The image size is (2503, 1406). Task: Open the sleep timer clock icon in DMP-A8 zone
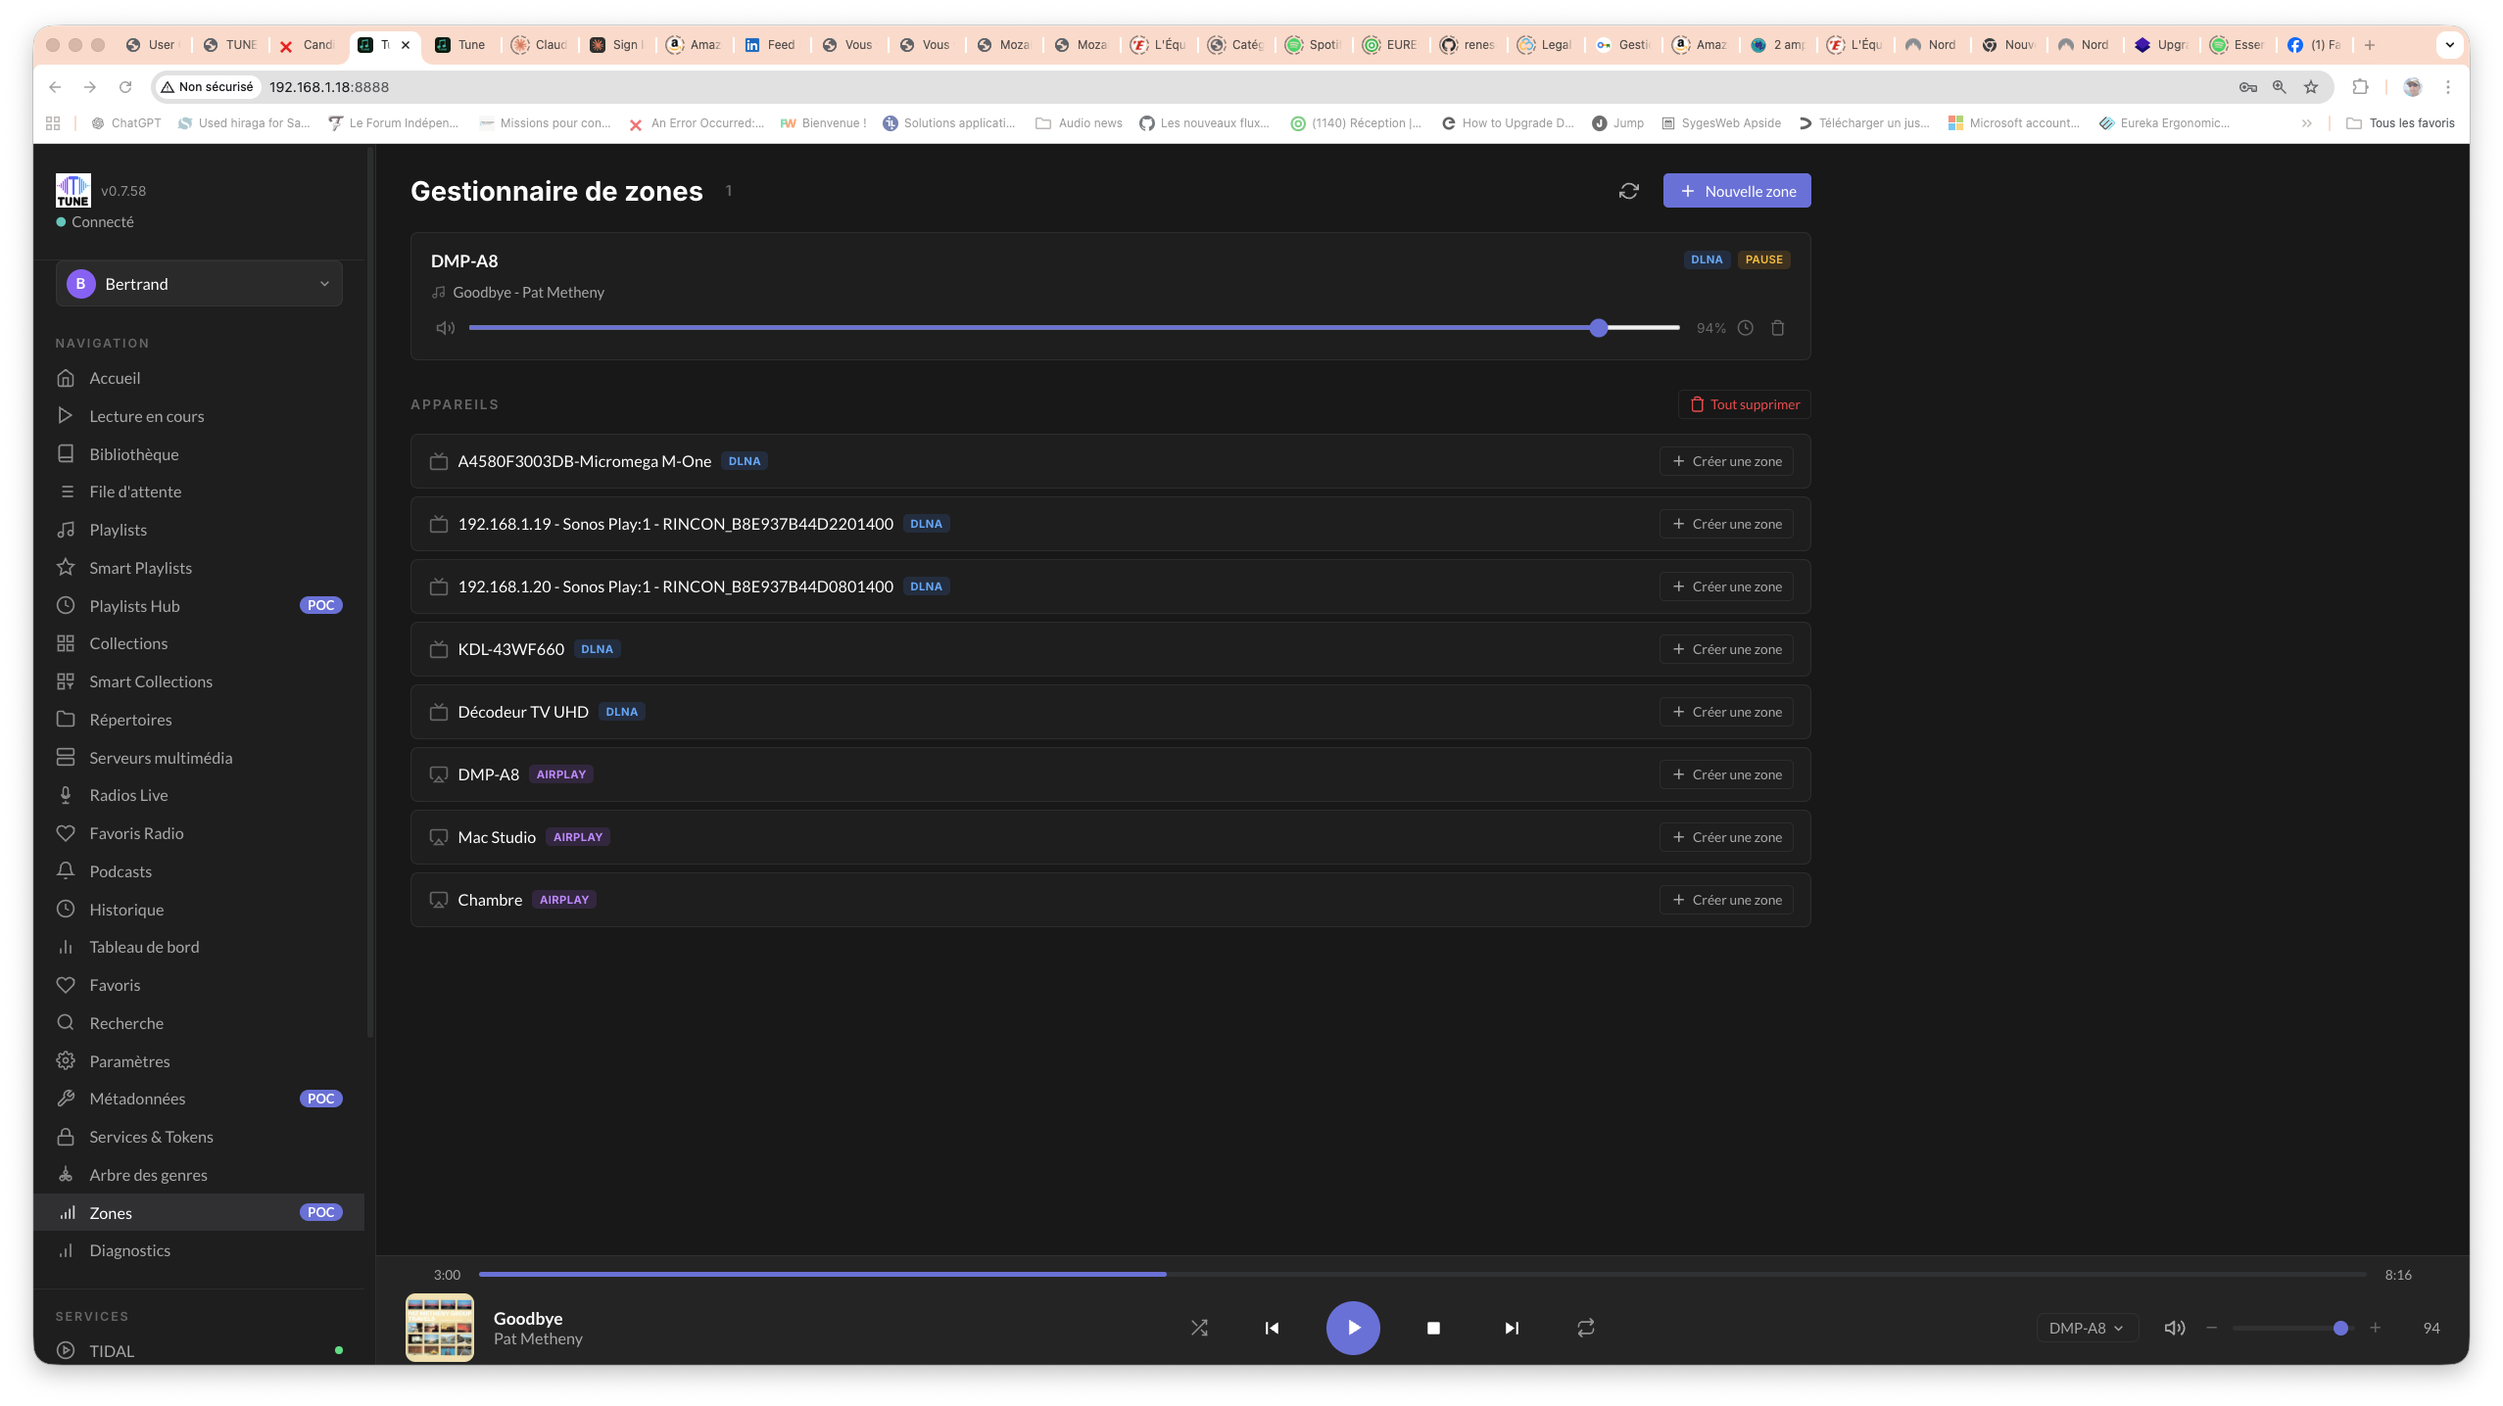point(1746,328)
